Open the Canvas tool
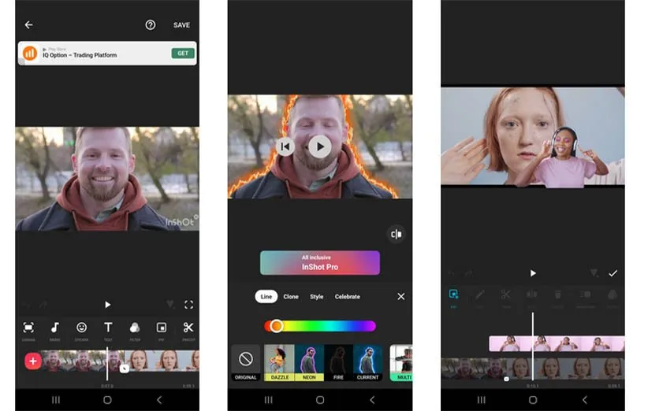 28,328
